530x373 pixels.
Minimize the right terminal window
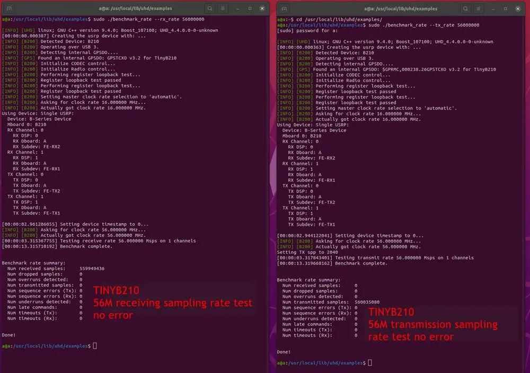[x=493, y=9]
